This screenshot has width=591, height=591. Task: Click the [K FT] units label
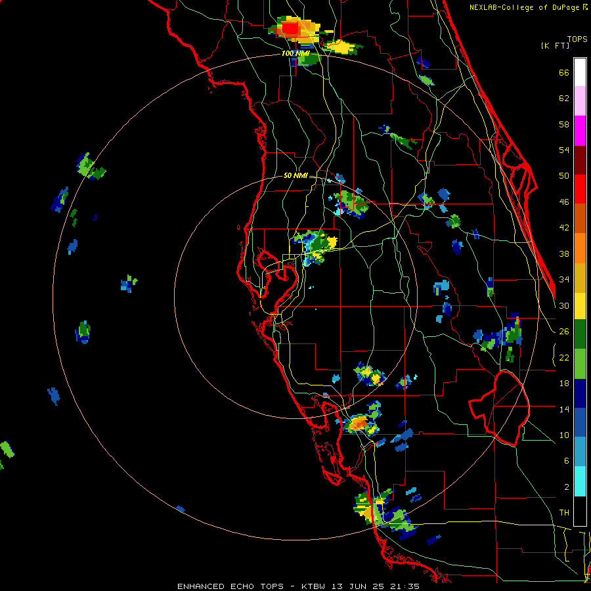tap(555, 46)
